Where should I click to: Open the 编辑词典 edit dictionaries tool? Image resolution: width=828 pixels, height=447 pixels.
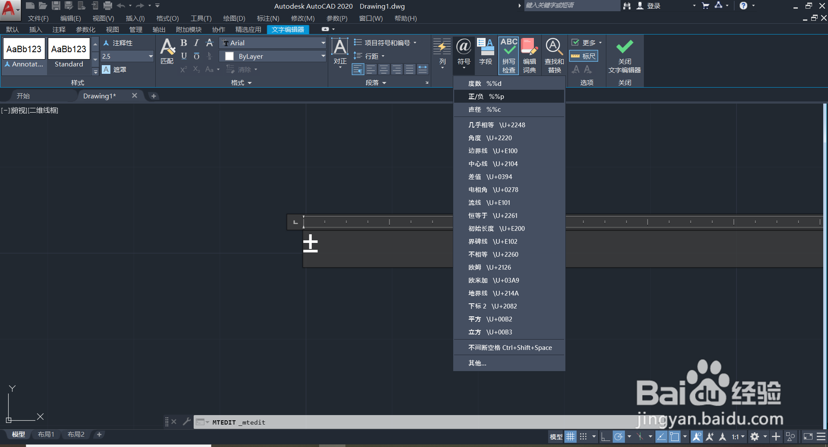(x=530, y=55)
